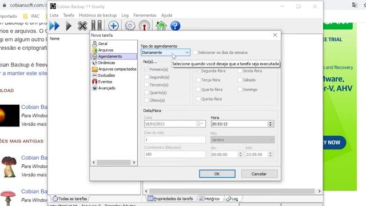Open the Ajuda menu
This screenshot has width=366, height=206.
166,15
